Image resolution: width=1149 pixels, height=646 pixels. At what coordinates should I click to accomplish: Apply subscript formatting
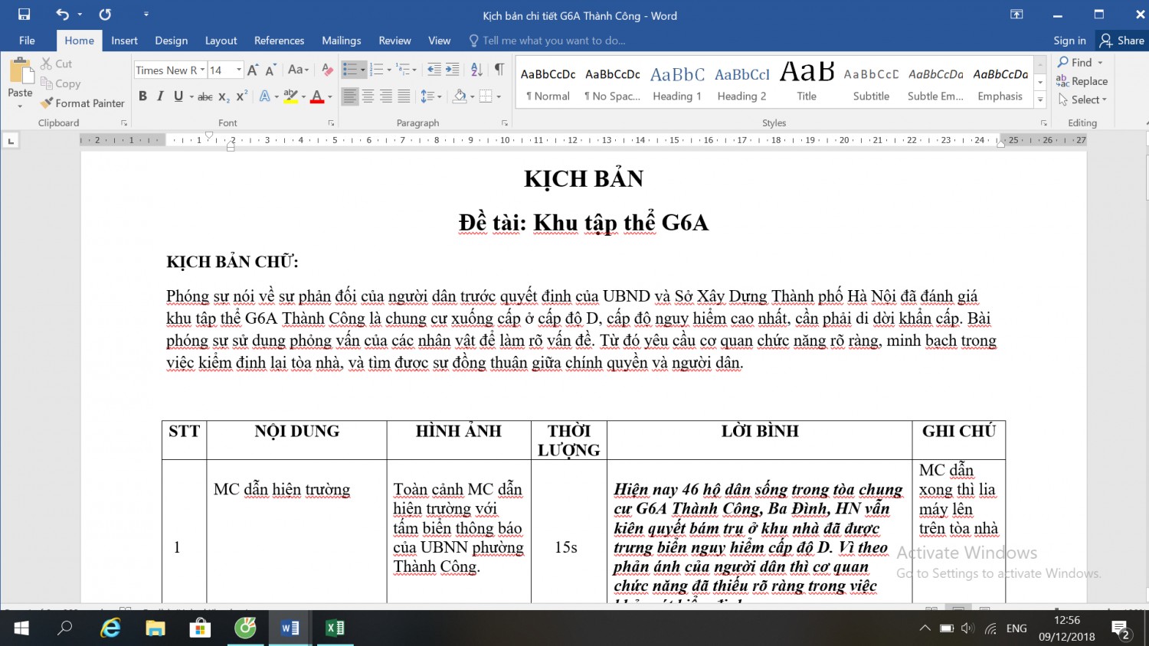[x=224, y=96]
